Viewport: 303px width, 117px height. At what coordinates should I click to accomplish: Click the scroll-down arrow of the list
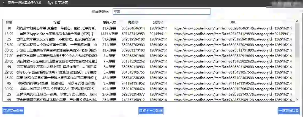[x=297, y=99]
